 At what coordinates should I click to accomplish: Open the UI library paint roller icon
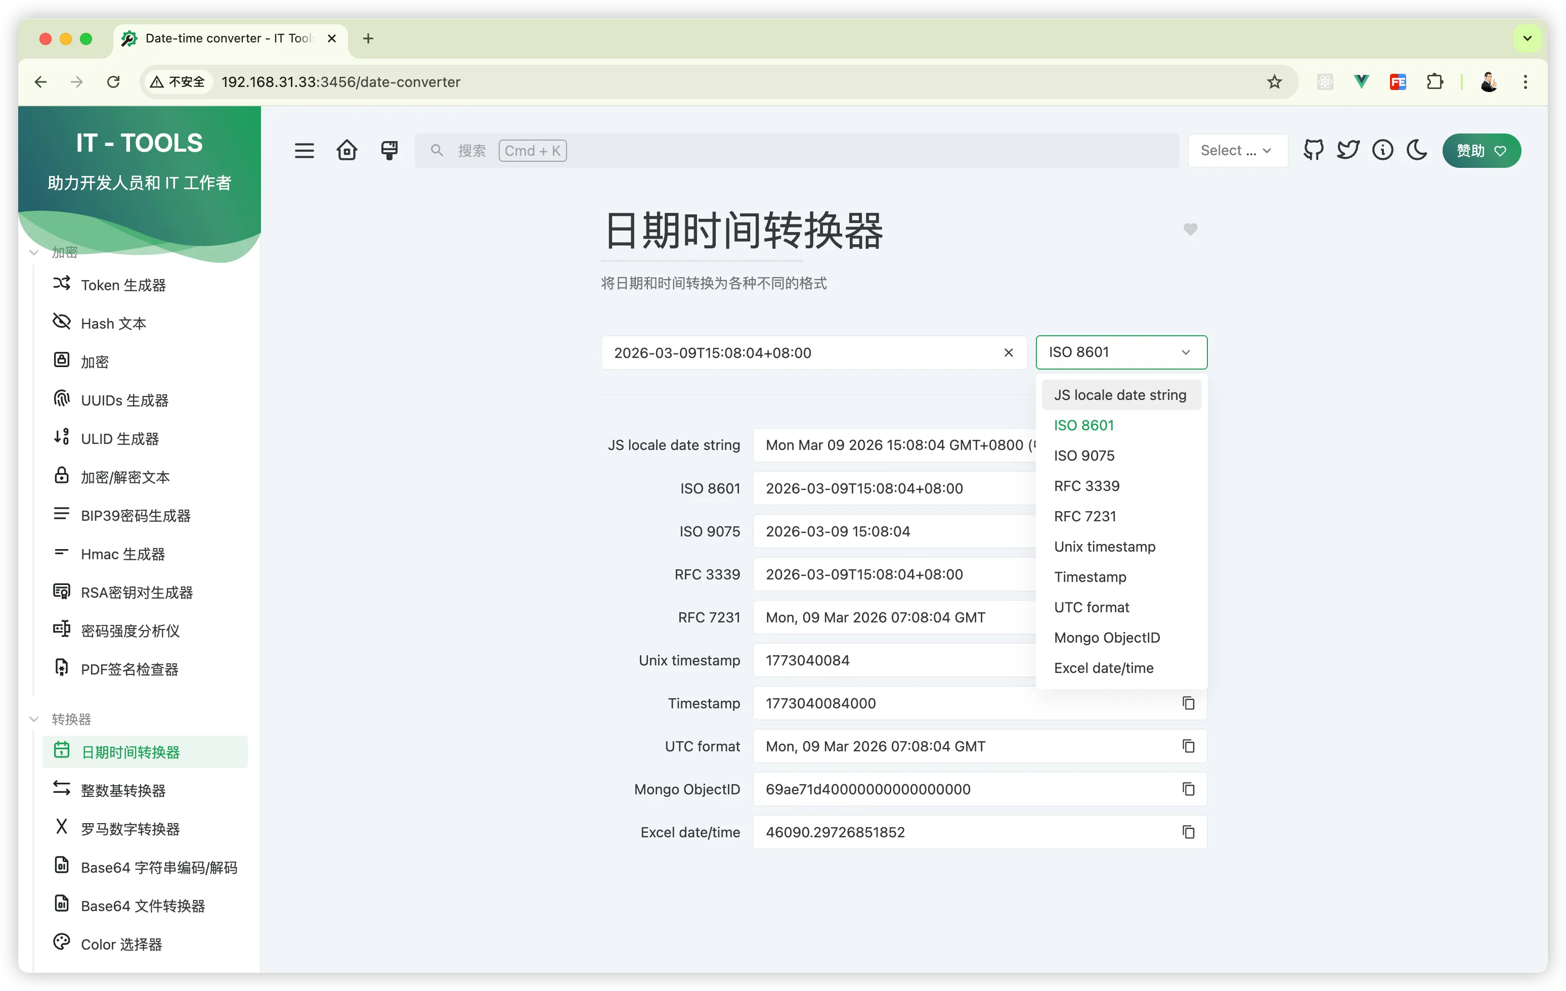click(x=389, y=150)
